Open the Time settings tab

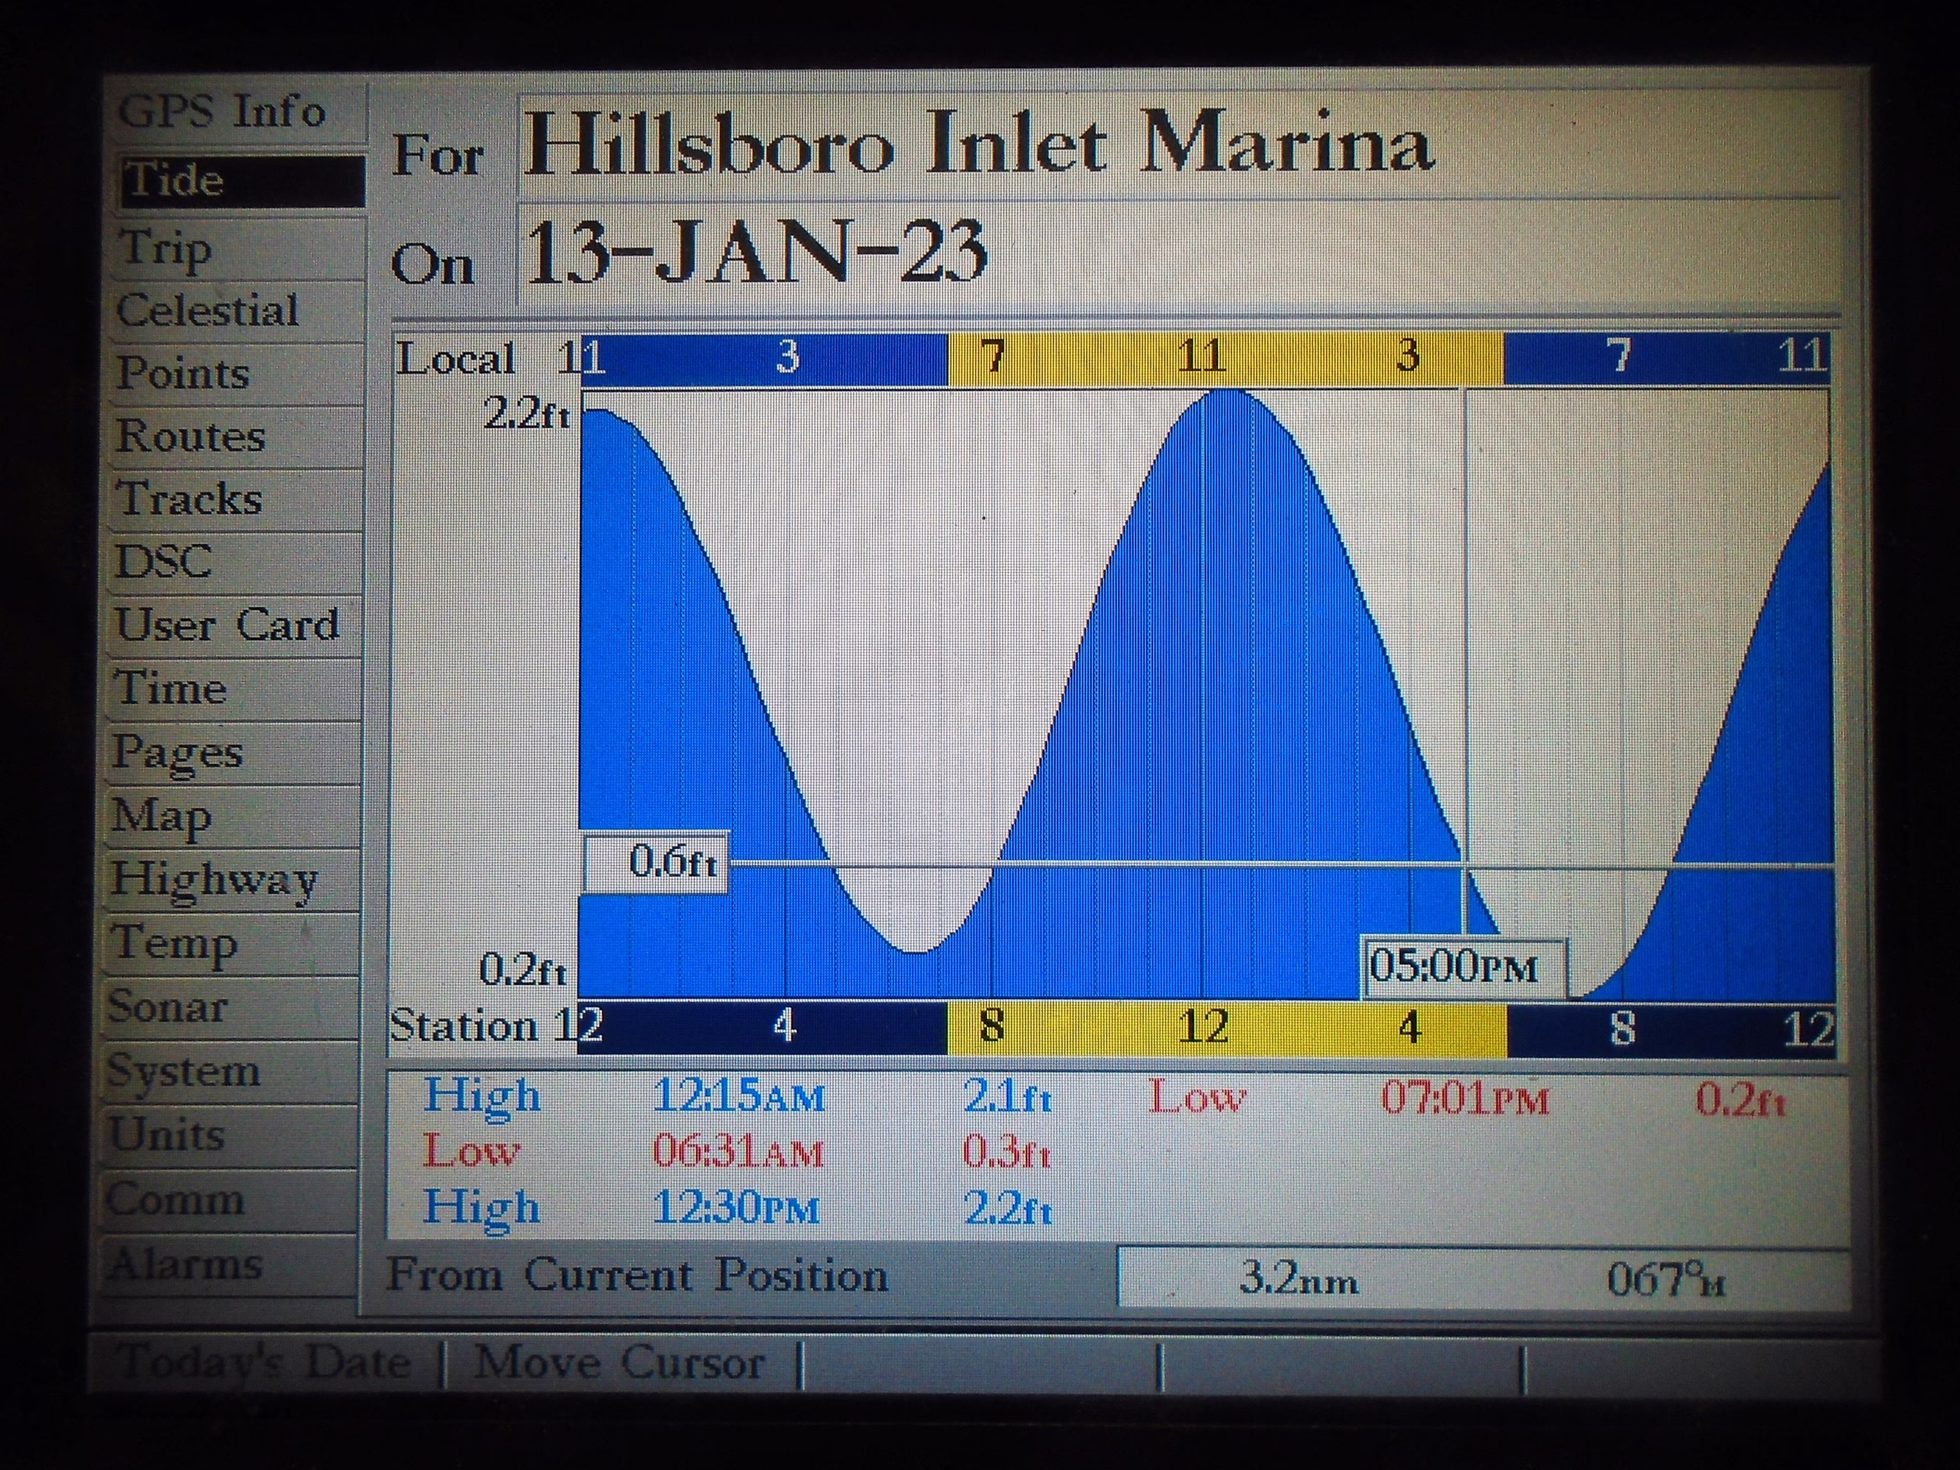[x=234, y=689]
